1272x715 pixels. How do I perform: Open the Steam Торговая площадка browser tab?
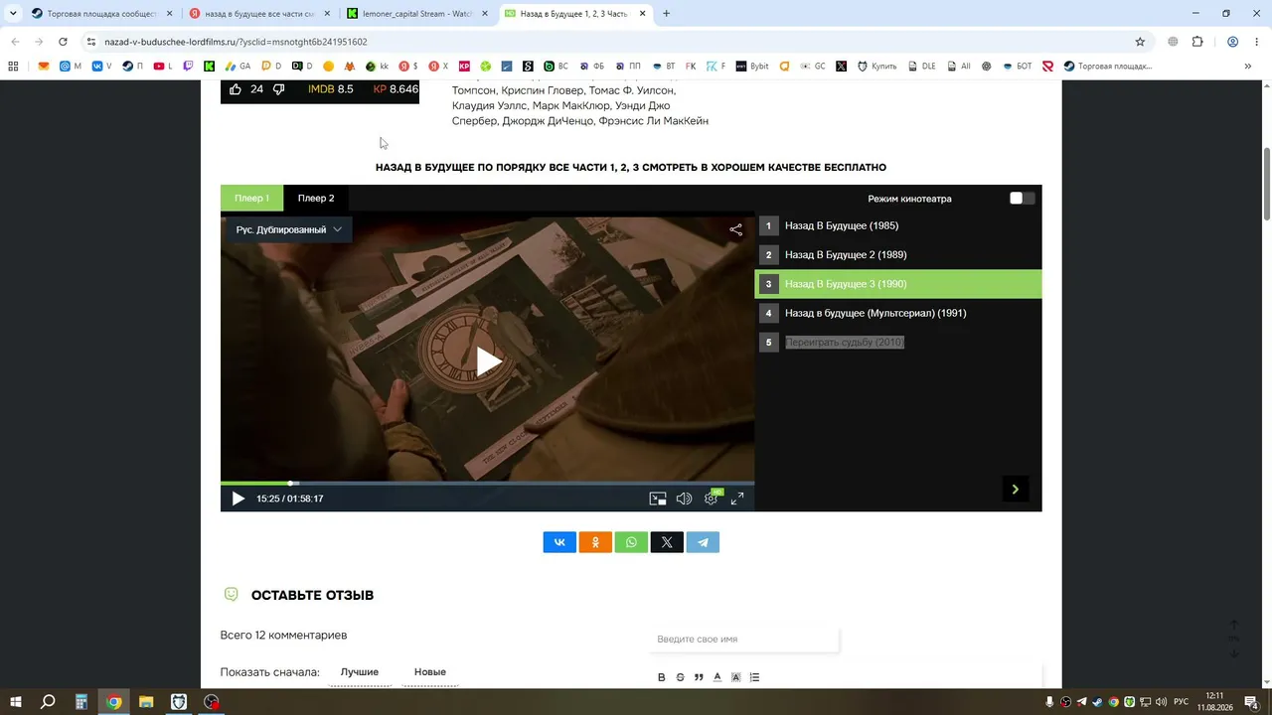99,14
